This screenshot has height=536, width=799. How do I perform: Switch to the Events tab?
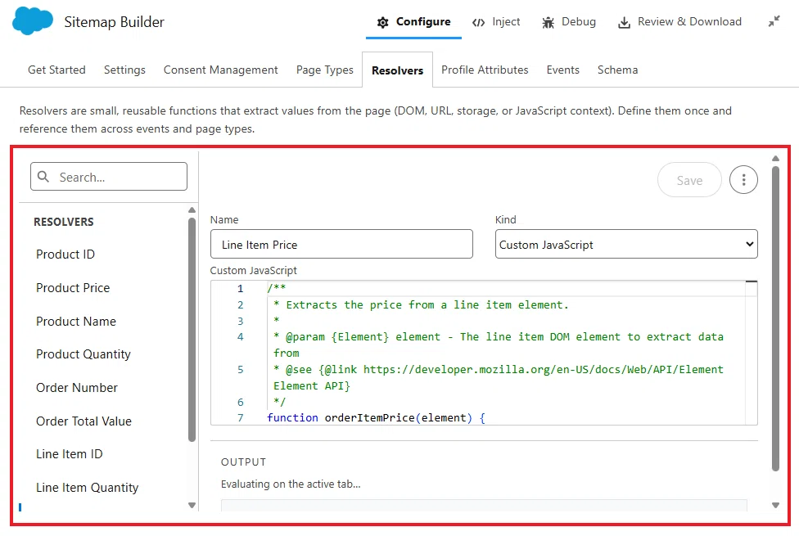(x=562, y=70)
